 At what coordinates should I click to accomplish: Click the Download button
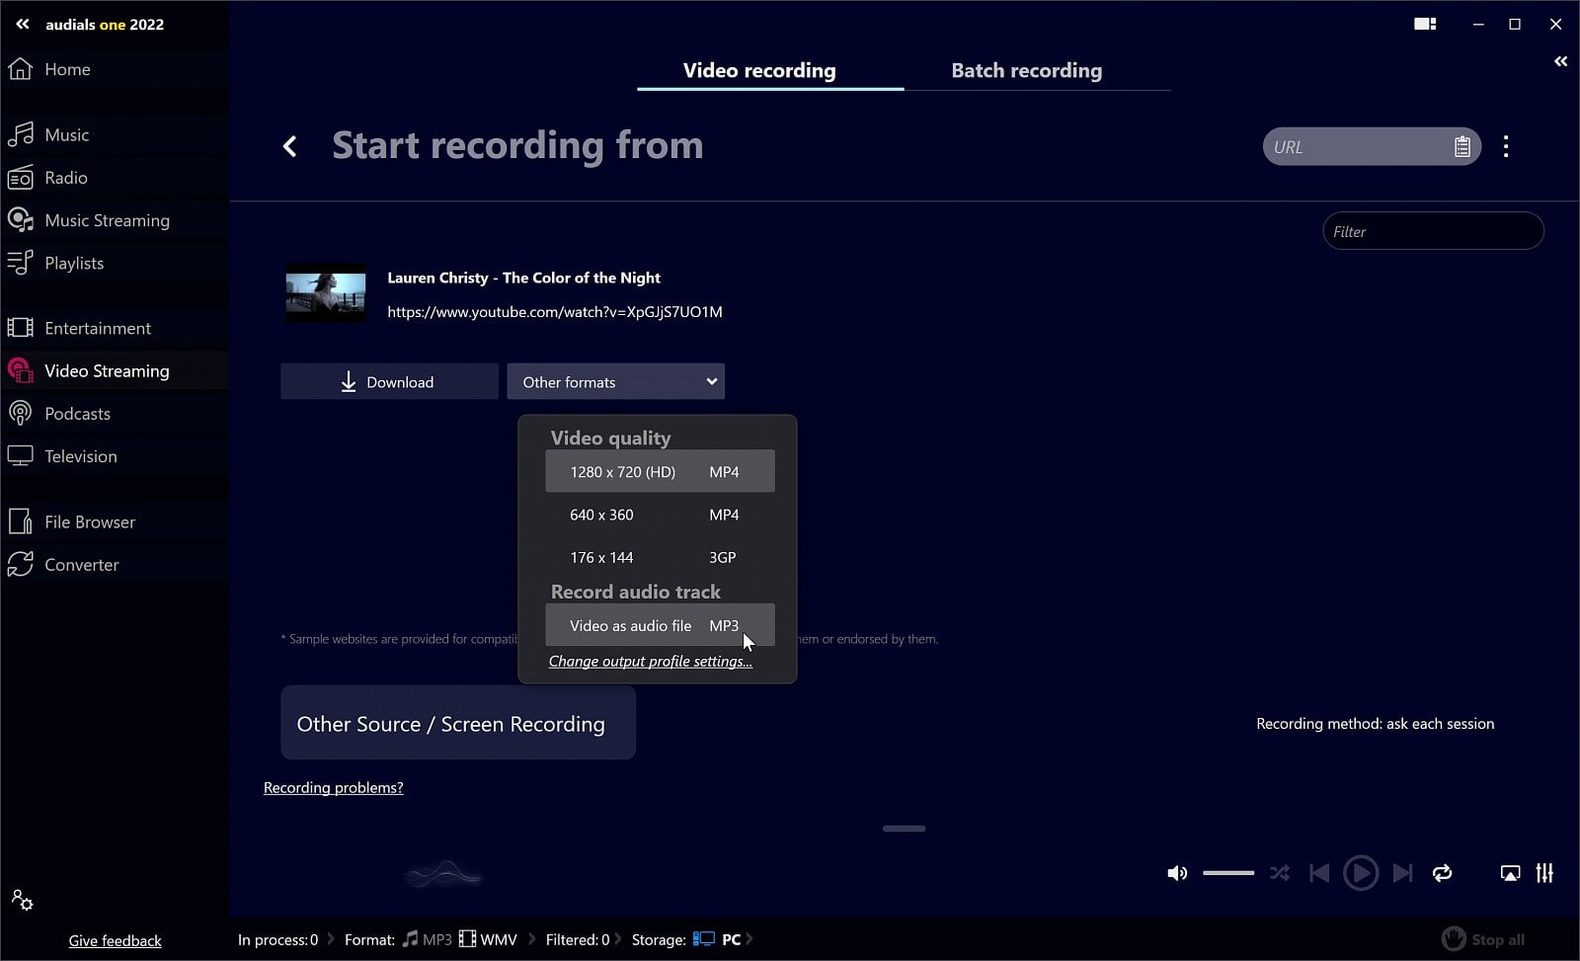[389, 381]
